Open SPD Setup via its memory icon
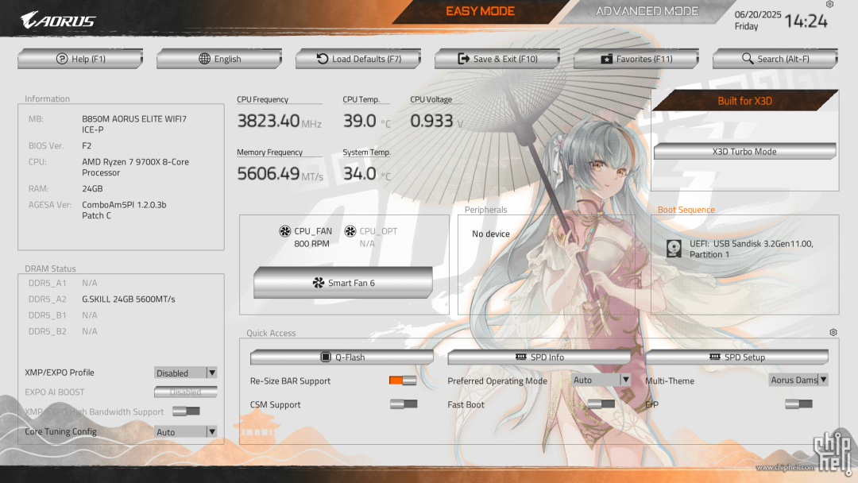 click(x=715, y=357)
